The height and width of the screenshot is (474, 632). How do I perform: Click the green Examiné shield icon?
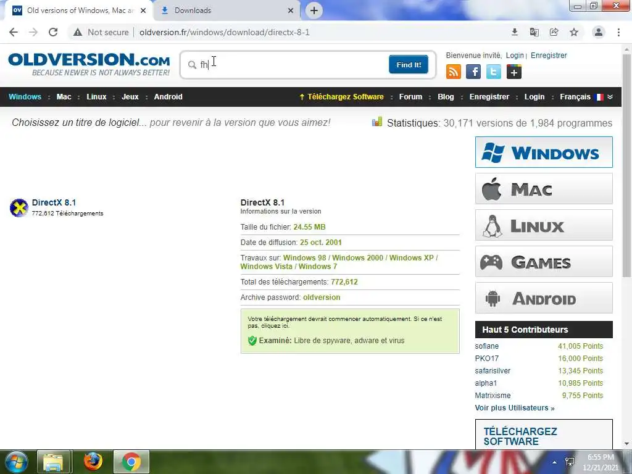click(252, 341)
